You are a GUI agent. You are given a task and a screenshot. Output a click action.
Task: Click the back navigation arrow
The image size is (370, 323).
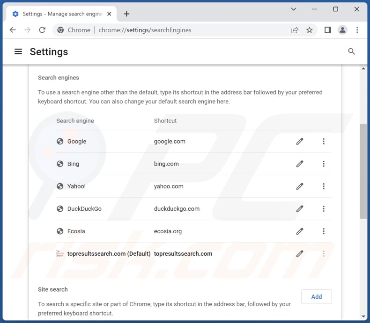(13, 30)
